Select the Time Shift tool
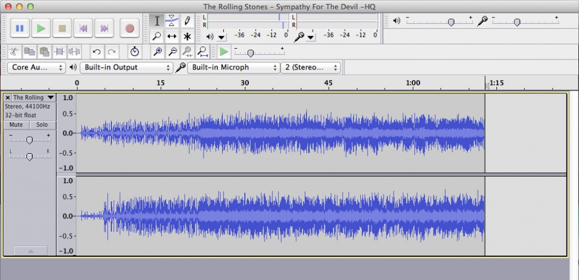This screenshot has width=579, height=280. 172,36
